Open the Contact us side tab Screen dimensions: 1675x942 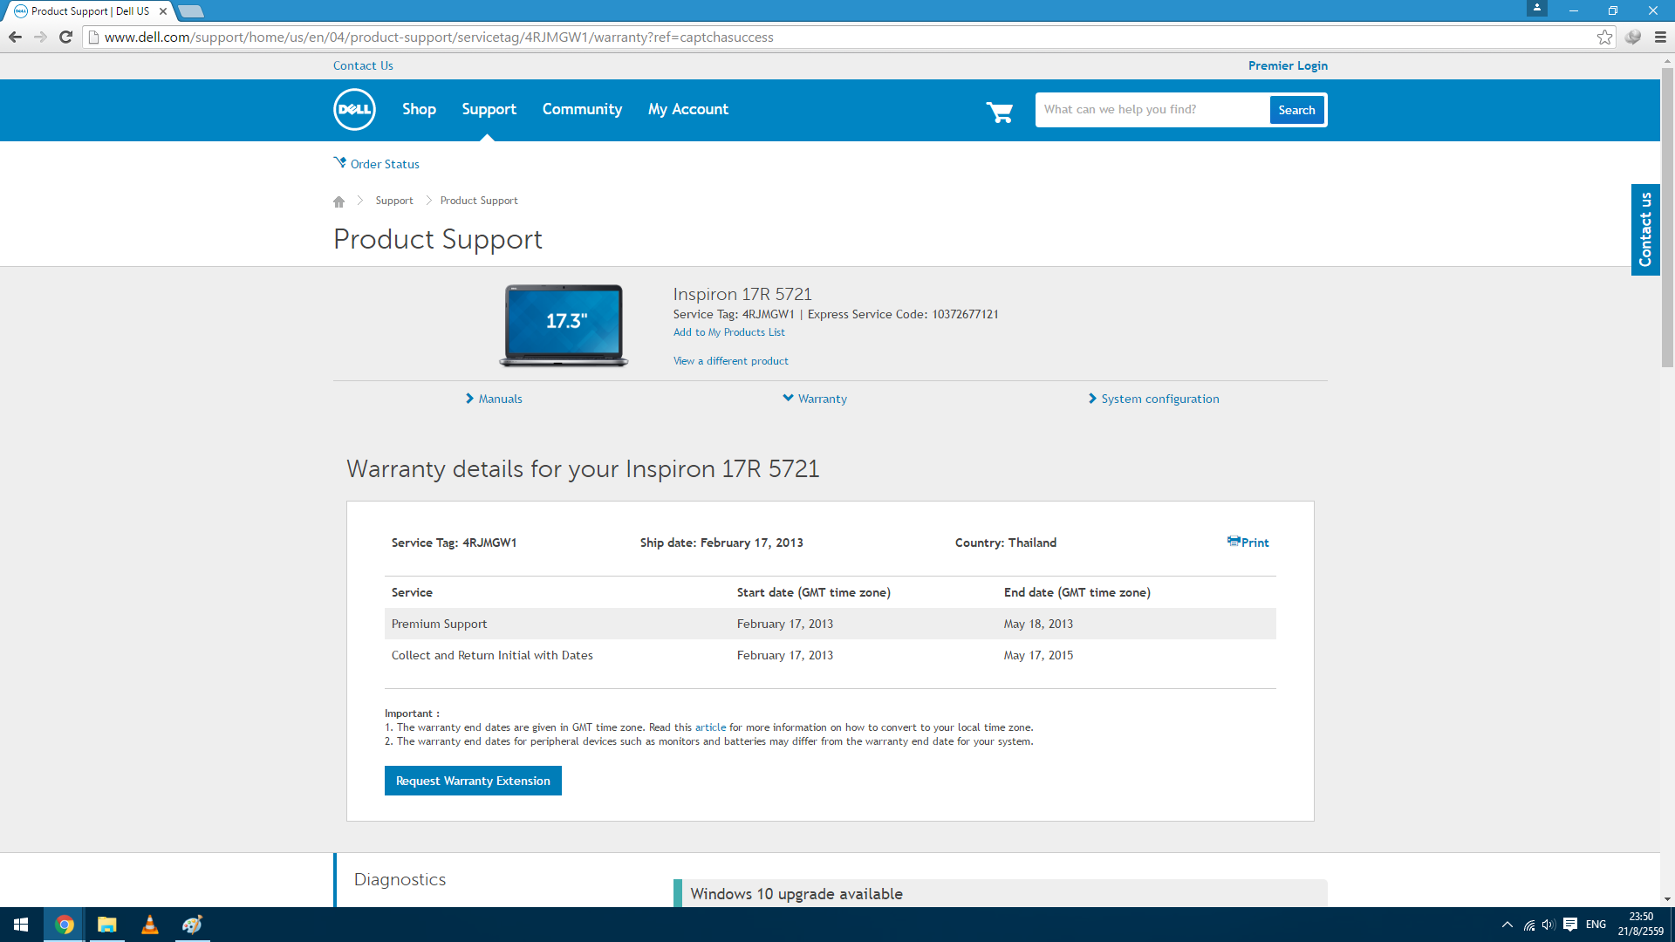coord(1645,229)
